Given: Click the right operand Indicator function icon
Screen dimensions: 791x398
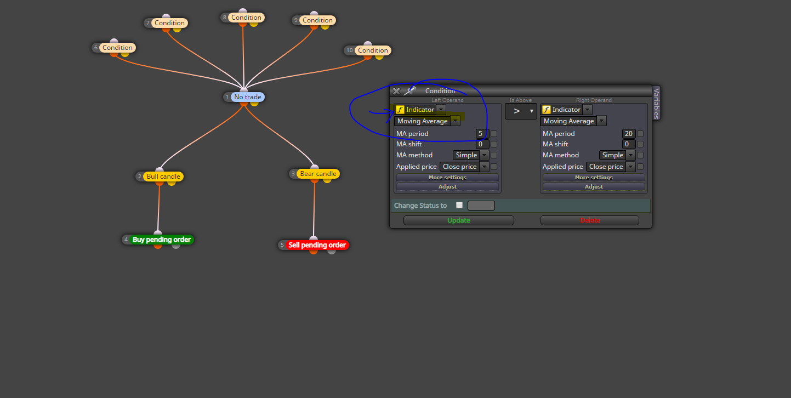Looking at the screenshot, I should click(x=547, y=110).
